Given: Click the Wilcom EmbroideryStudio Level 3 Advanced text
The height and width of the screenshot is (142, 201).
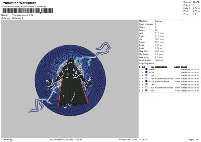Looking at the screenshot, I should (x=24, y=7).
